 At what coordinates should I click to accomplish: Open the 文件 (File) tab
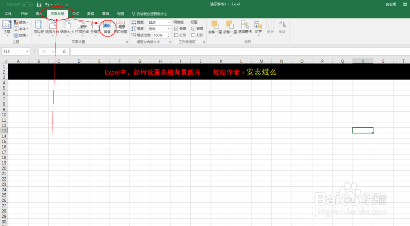(x=8, y=14)
